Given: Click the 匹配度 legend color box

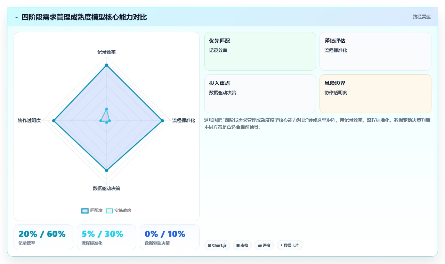Looking at the screenshot, I should 85,211.
